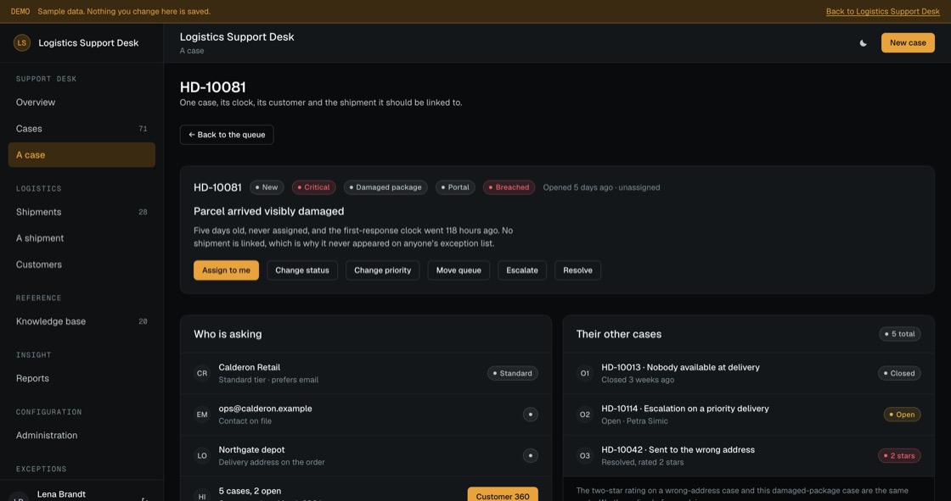Click the Northgate depot address row
The image size is (951, 501).
coord(366,455)
